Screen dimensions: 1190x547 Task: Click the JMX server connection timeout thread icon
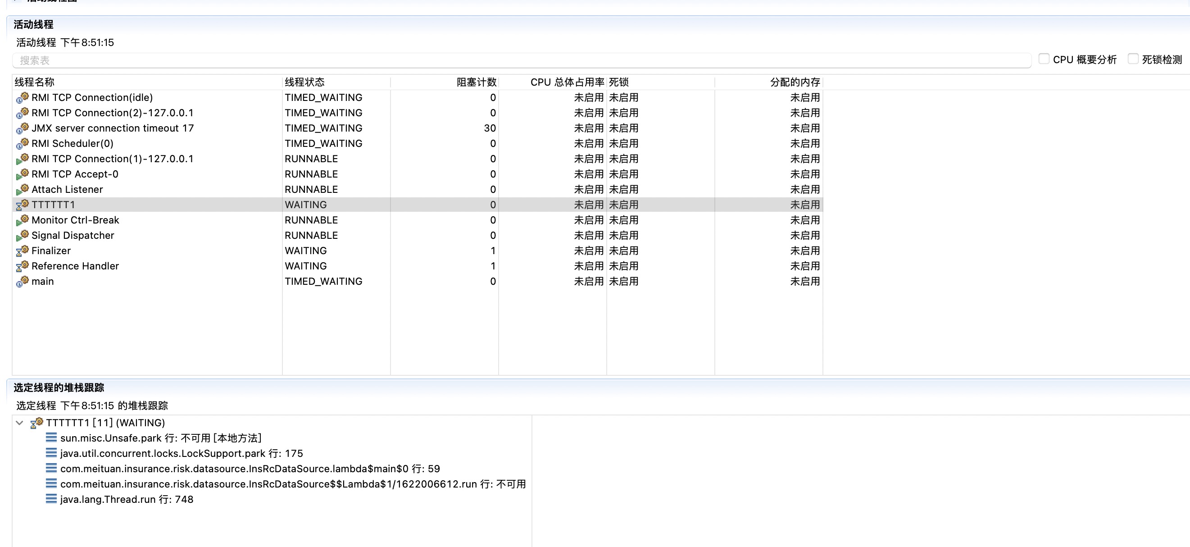[x=22, y=128]
